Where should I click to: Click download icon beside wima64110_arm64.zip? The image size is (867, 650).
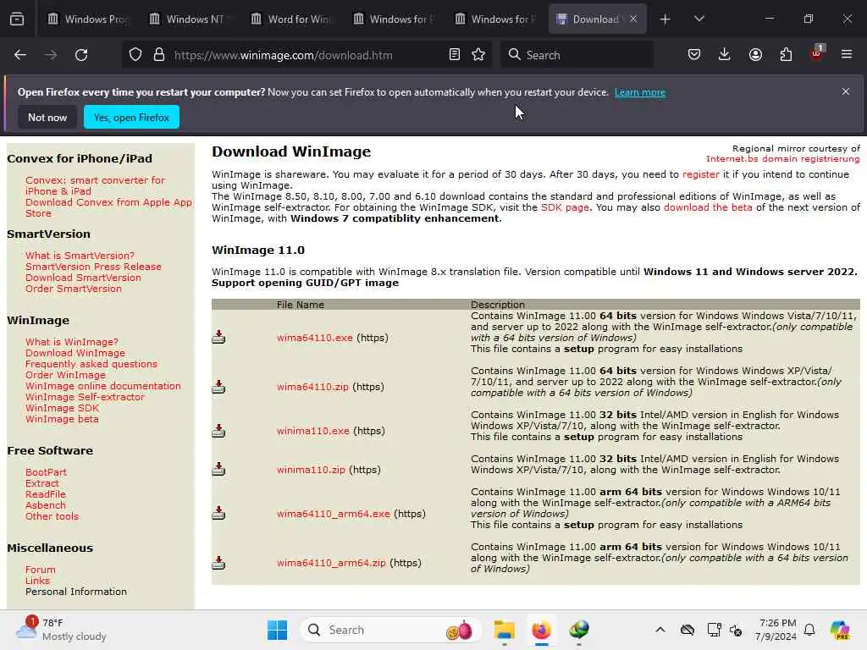click(218, 563)
